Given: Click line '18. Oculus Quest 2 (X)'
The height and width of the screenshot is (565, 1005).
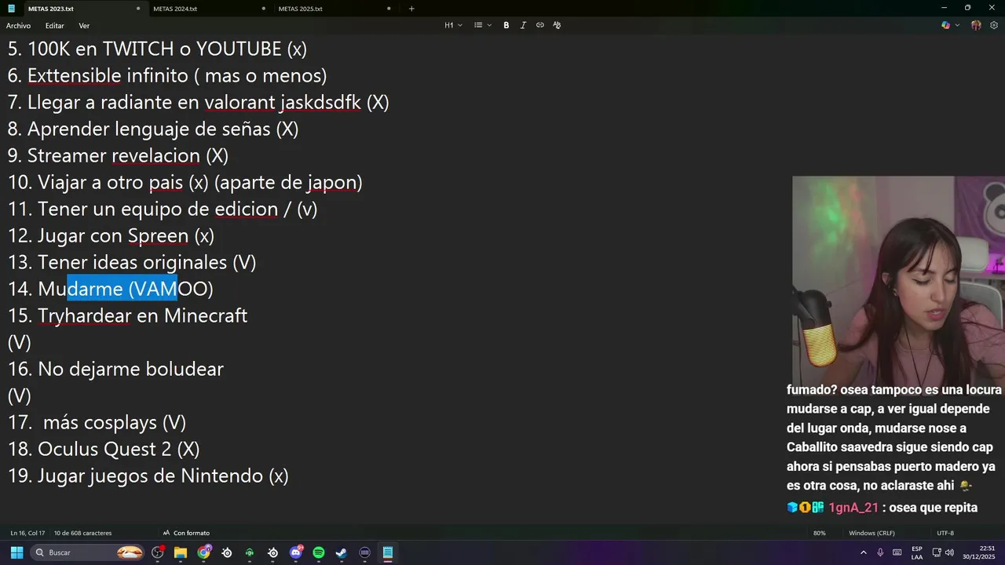Looking at the screenshot, I should click(104, 449).
